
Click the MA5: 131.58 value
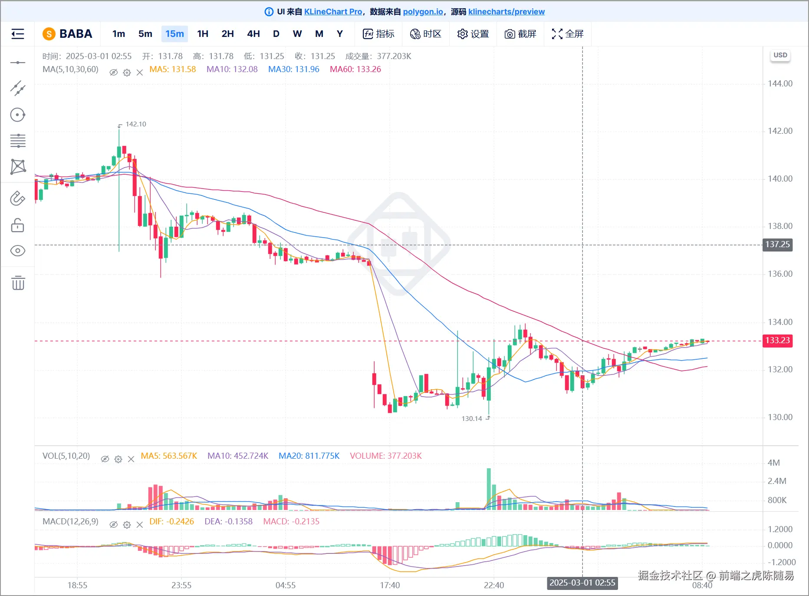(173, 69)
